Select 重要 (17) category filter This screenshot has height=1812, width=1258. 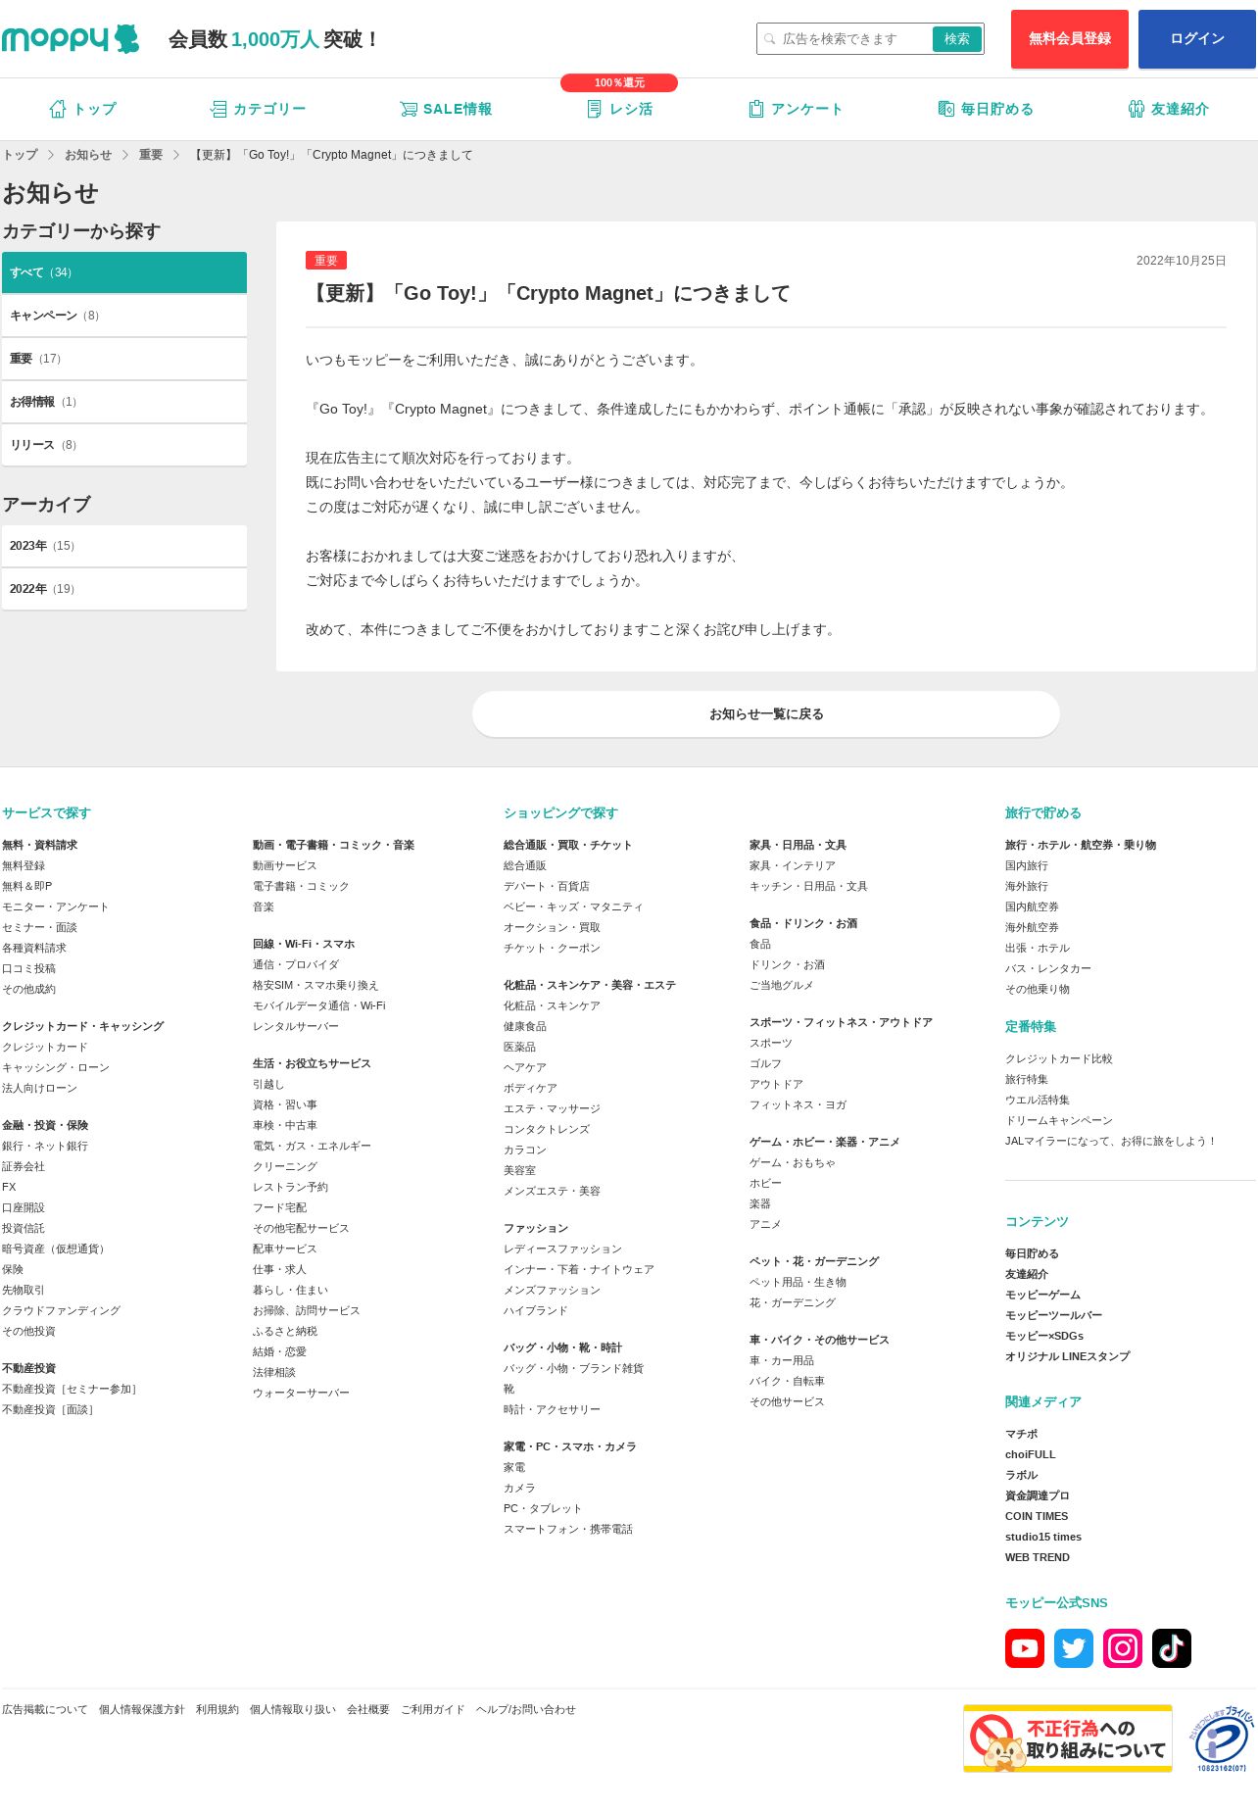(124, 359)
